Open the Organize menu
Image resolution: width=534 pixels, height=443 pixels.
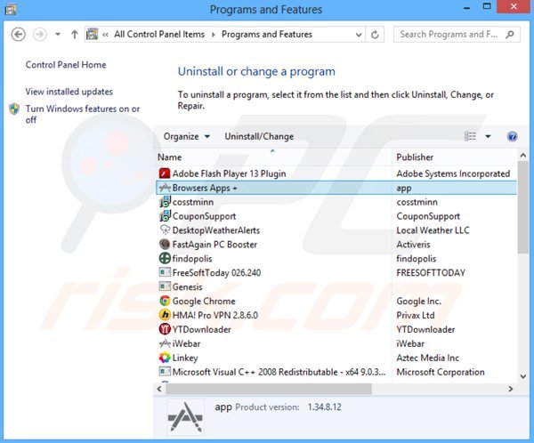click(187, 136)
